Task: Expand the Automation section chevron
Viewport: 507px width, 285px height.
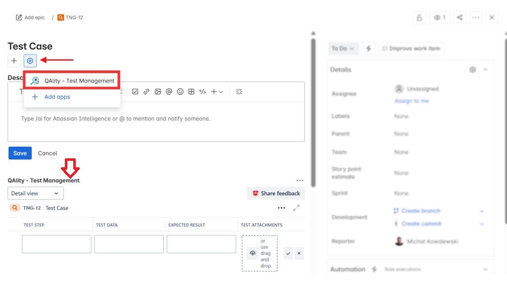Action: point(485,269)
